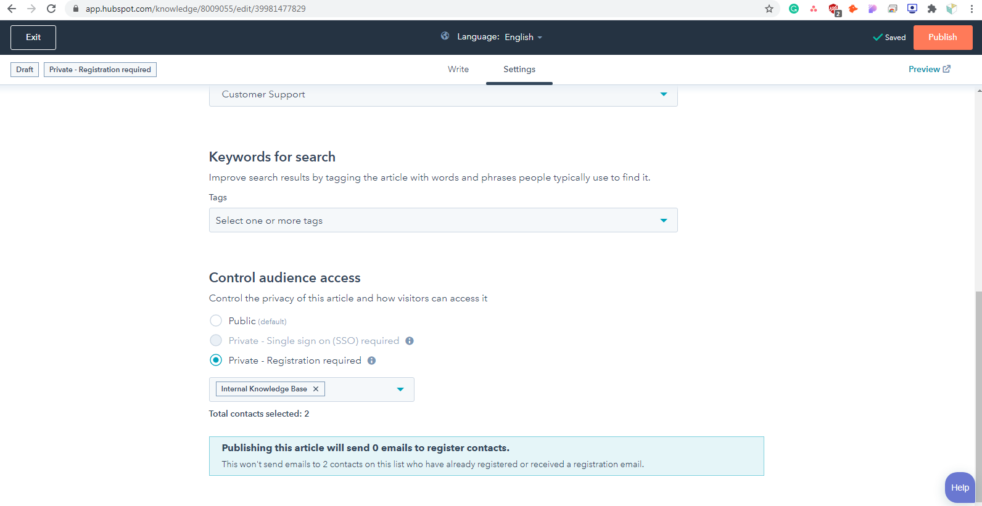982x506 pixels.
Task: Click the Keywords for search heading
Action: 272,157
